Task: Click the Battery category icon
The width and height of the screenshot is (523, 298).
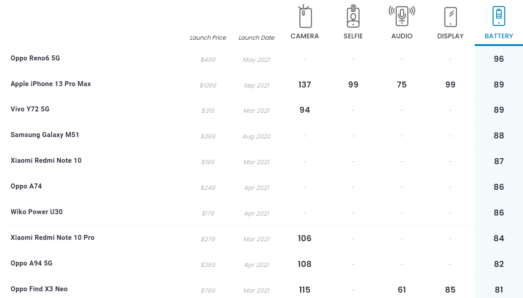Action: coord(499,17)
